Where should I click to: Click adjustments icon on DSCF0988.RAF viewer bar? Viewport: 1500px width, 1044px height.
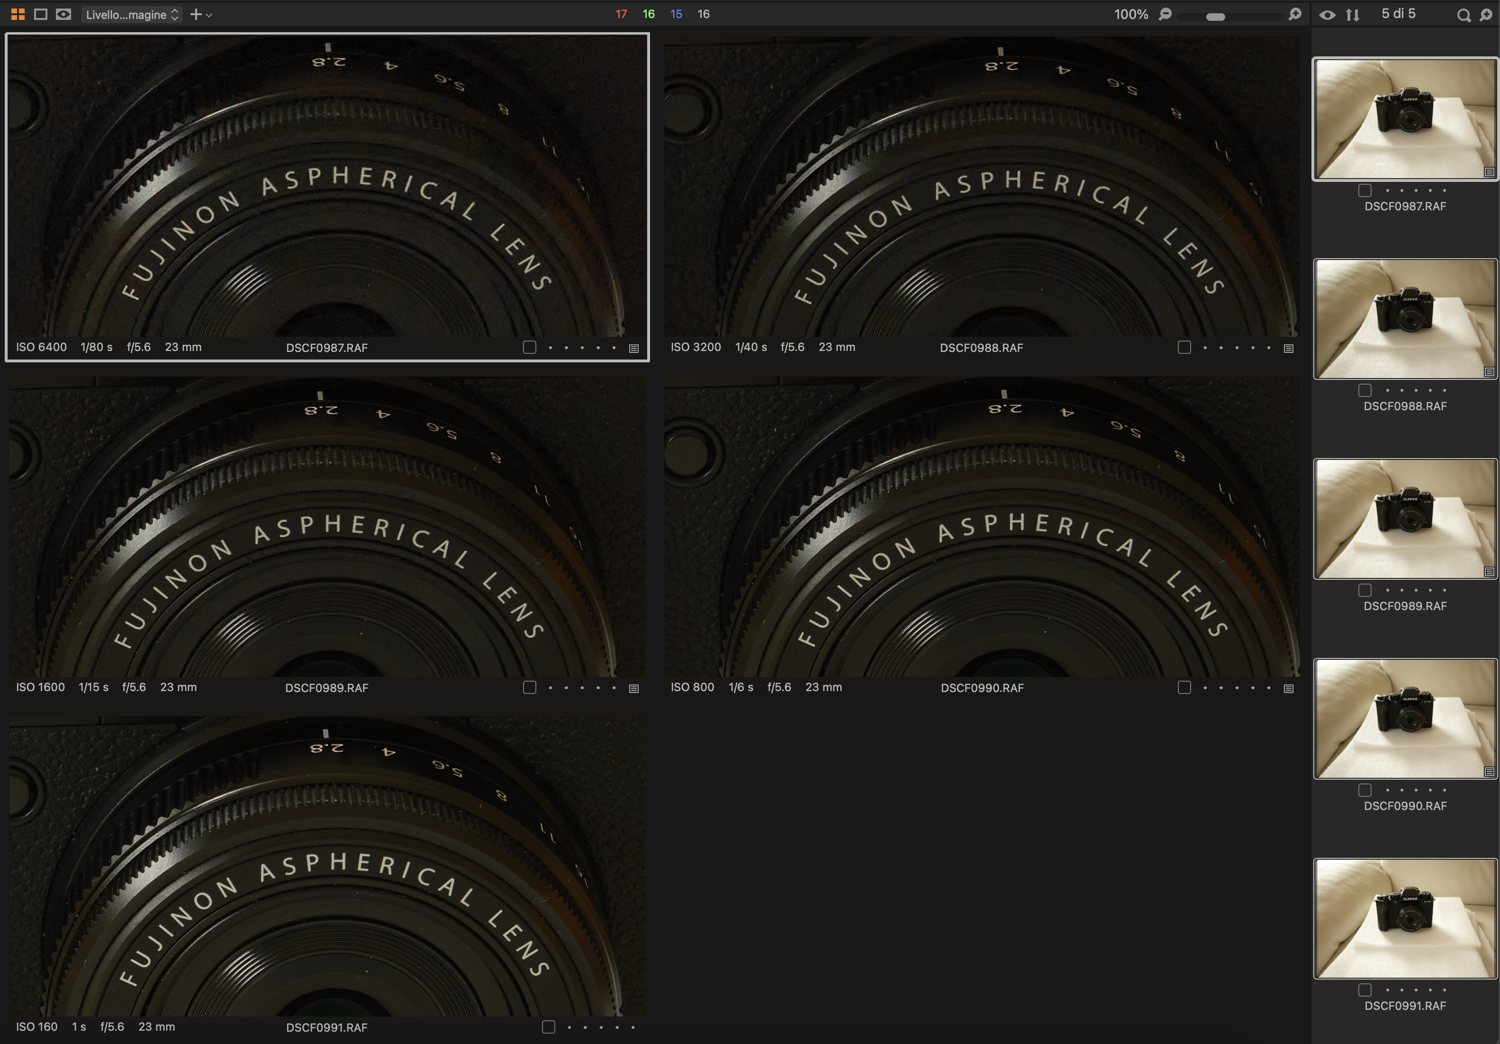[1288, 348]
